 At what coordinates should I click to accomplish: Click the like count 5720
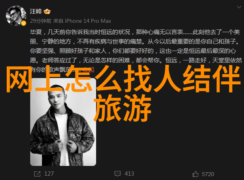(208, 174)
